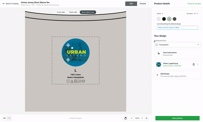The image size is (203, 122).
Task: Click the undo arrow button
Action: pos(5,118)
